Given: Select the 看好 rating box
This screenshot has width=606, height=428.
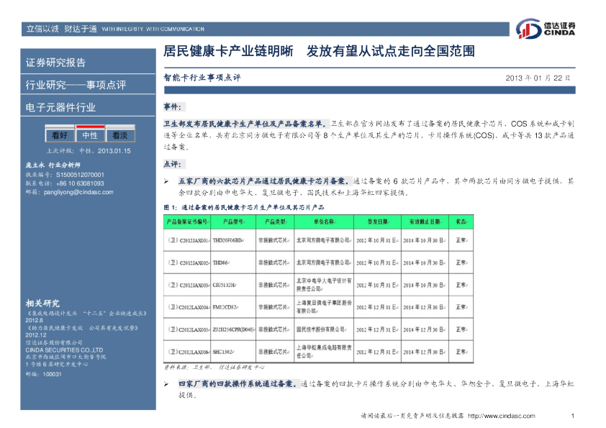Looking at the screenshot, I should 60,135.
